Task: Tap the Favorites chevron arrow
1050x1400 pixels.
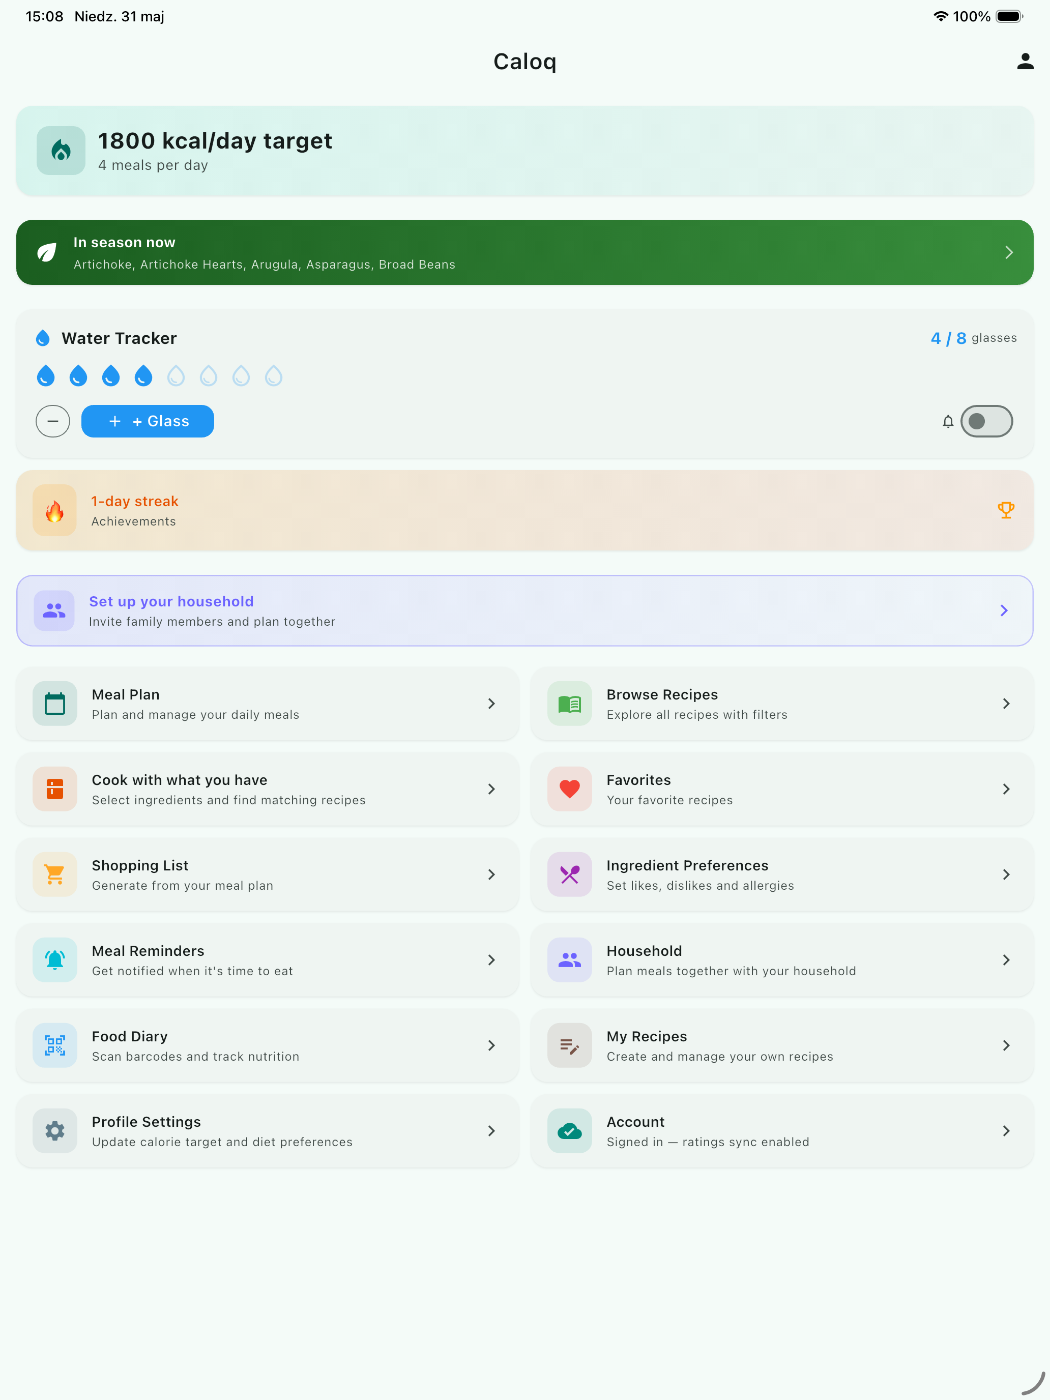Action: 1006,789
